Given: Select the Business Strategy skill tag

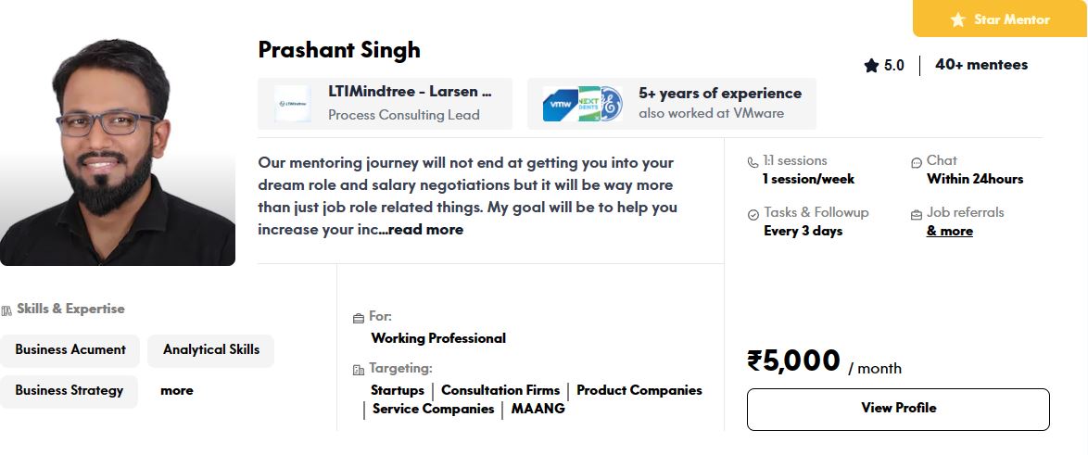Looking at the screenshot, I should click(x=69, y=391).
